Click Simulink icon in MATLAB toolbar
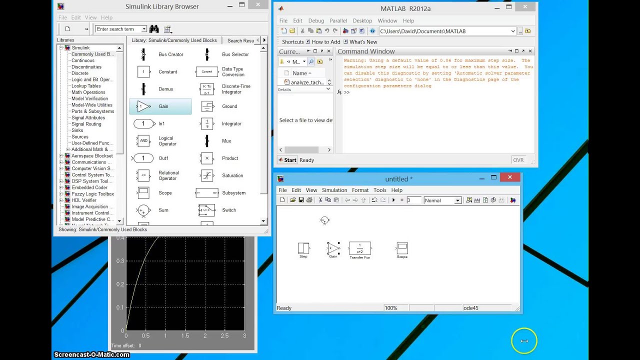The image size is (640, 360). 345,31
